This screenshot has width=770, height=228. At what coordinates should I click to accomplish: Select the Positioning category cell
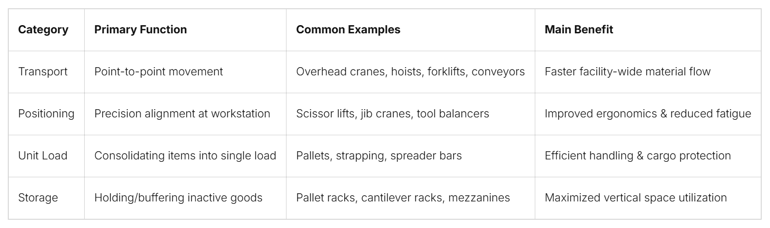tap(46, 114)
